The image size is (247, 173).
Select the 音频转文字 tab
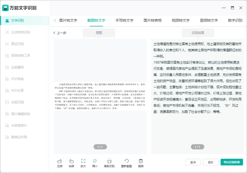point(209,21)
